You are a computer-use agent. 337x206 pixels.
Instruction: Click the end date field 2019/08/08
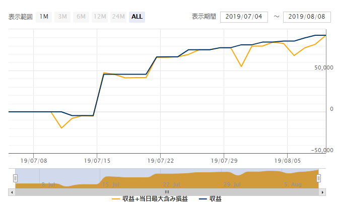point(307,17)
